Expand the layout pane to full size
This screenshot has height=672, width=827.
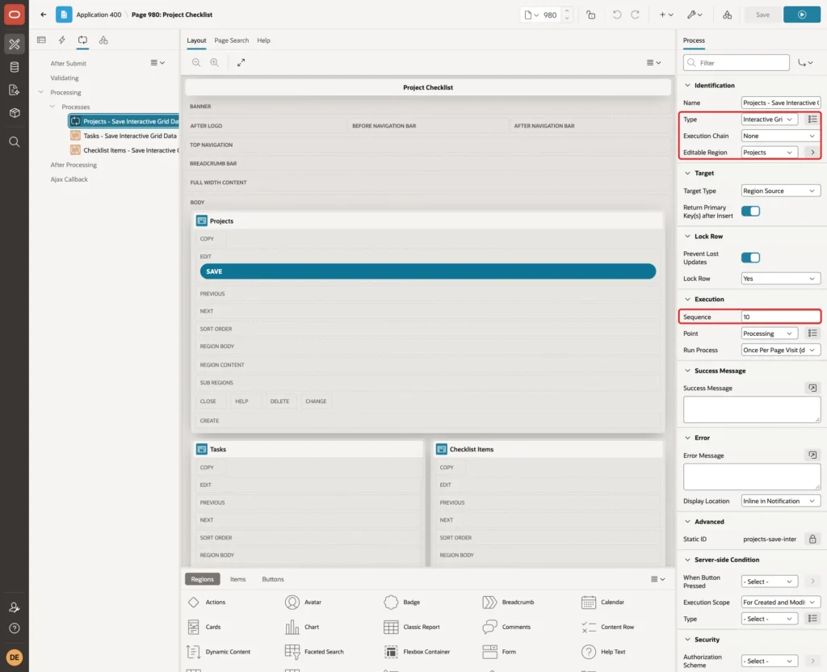coord(241,62)
